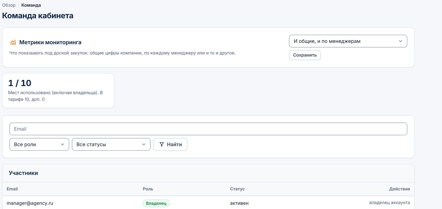Click the 'активен' status cell
This screenshot has height=209, width=442.
(239, 203)
